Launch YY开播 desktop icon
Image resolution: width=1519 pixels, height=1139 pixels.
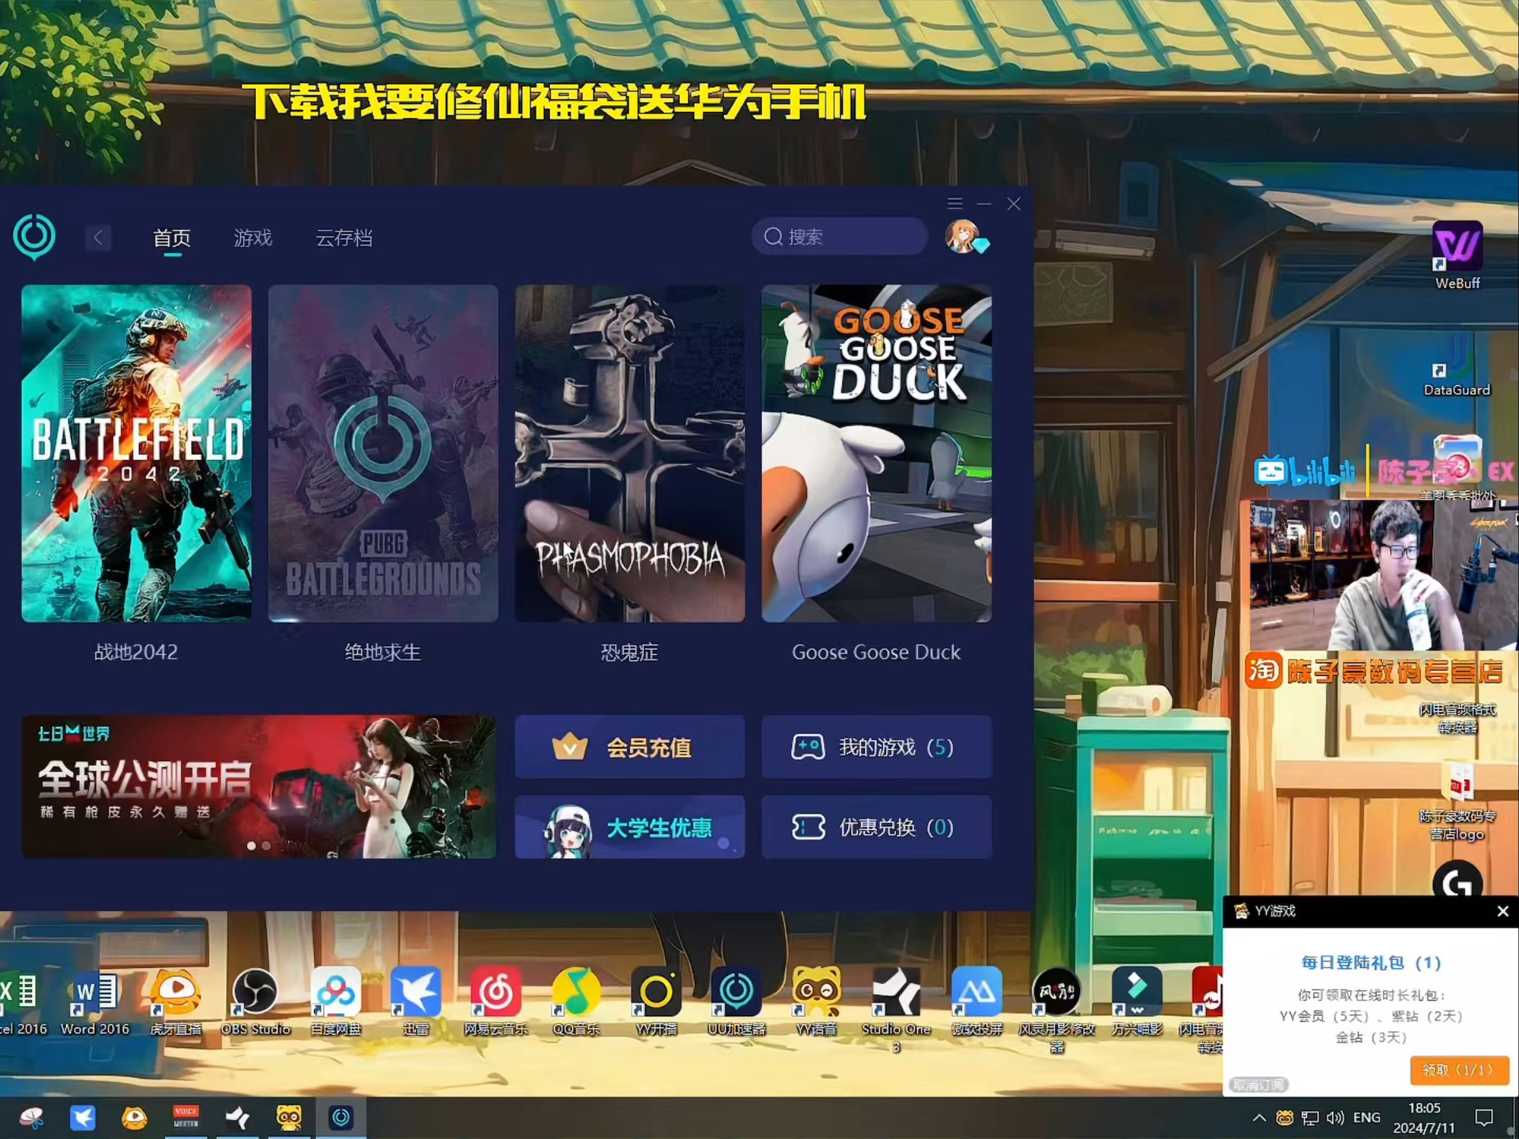click(656, 1001)
